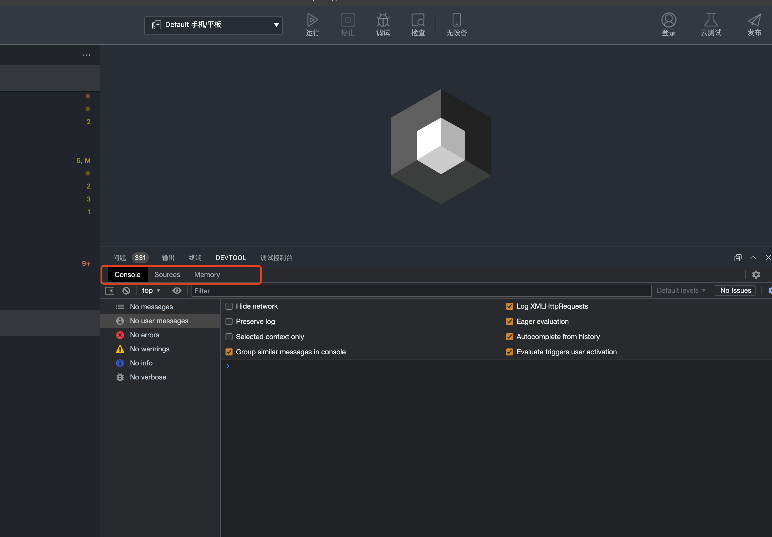The height and width of the screenshot is (537, 772).
Task: Open the 问题 (Problems) panel tab
Action: pyautogui.click(x=119, y=258)
